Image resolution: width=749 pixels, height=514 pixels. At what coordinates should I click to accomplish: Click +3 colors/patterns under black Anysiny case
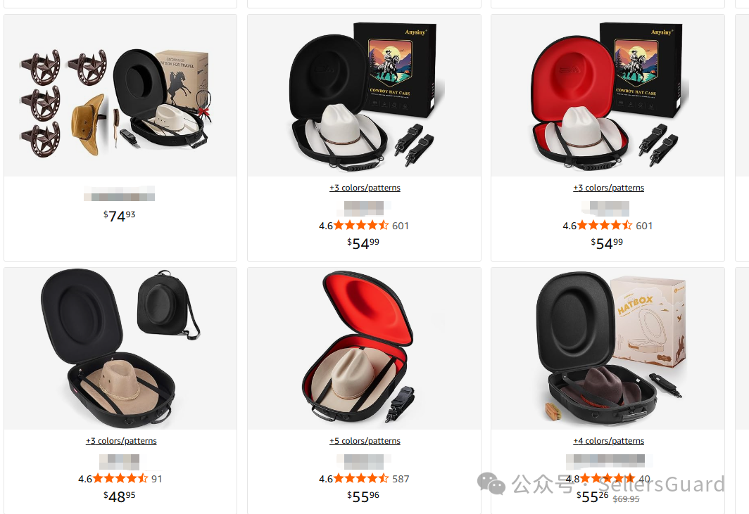365,188
